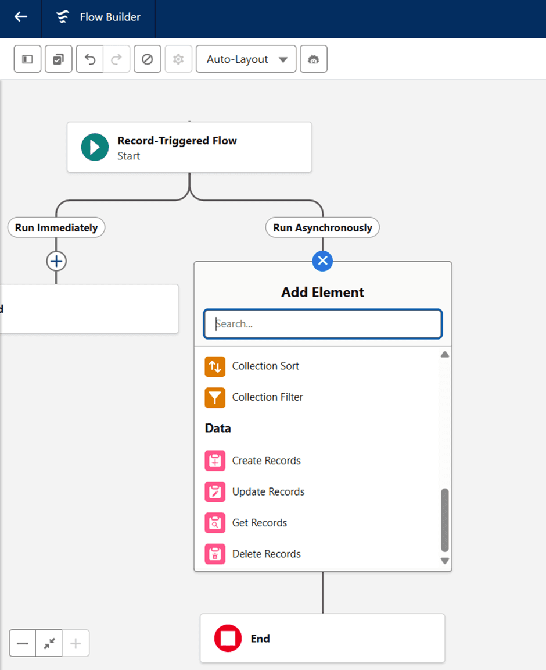Click the element list scroll down arrow

tap(445, 561)
